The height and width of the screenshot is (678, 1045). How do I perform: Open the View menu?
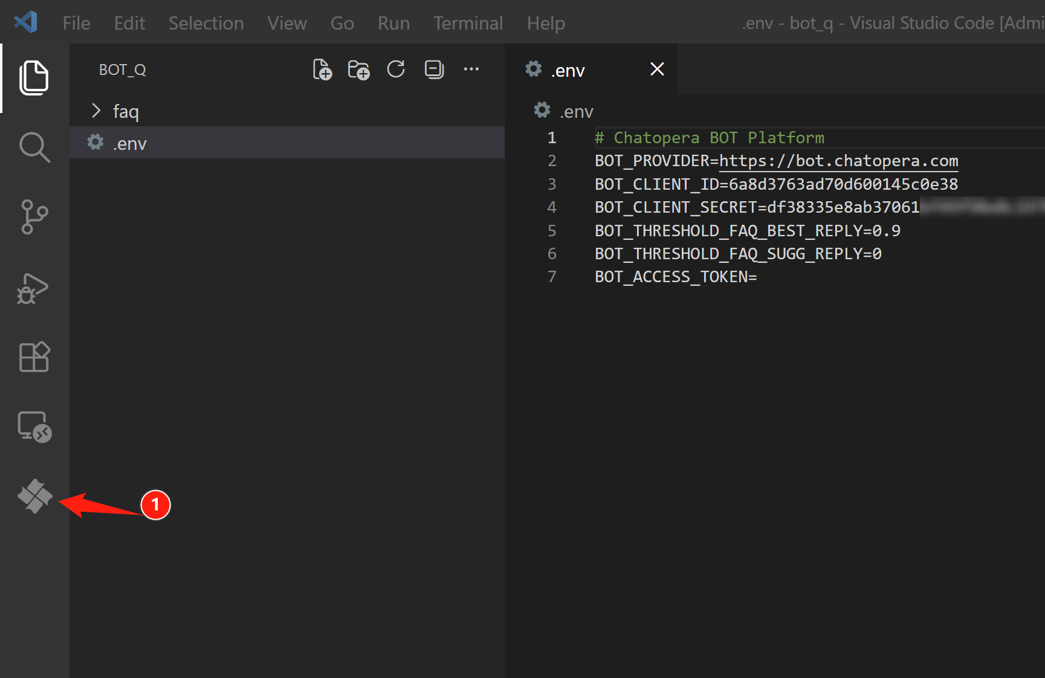coord(287,23)
